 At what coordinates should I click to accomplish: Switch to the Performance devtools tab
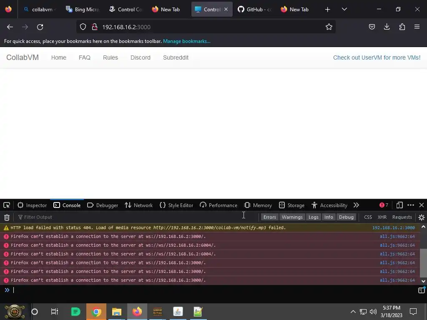pyautogui.click(x=219, y=205)
